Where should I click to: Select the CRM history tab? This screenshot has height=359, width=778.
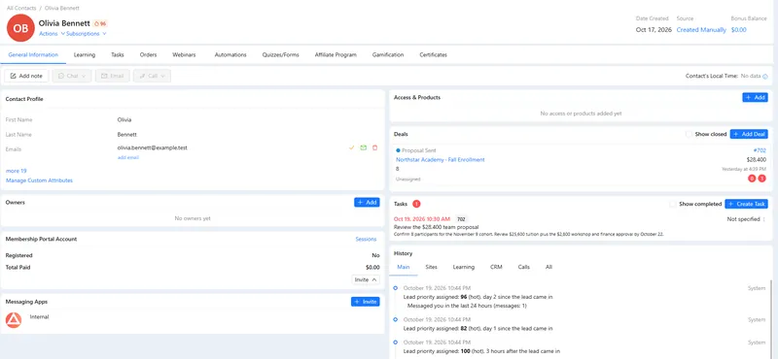pyautogui.click(x=496, y=267)
